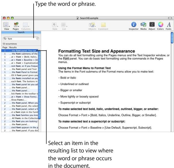Toggle toolbar with the title bar pill button
174x168 pixels.
(170, 18)
